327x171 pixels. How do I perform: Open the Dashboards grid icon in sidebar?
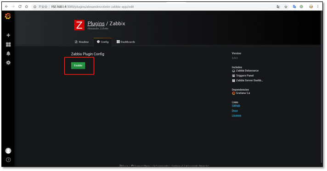click(x=8, y=44)
